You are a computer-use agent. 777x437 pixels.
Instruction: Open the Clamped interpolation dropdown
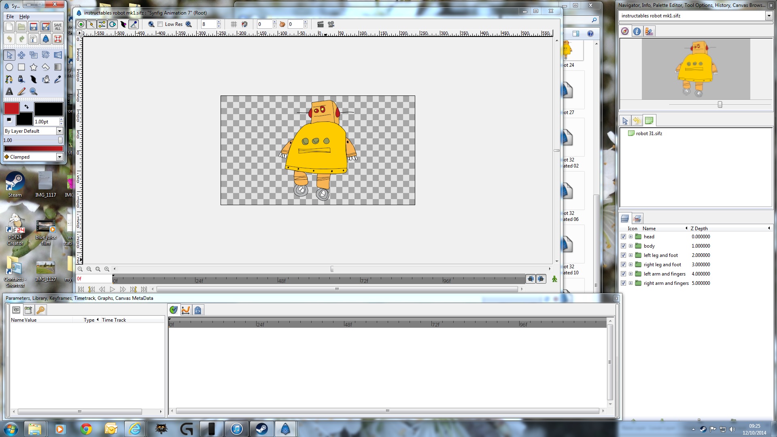(x=33, y=157)
